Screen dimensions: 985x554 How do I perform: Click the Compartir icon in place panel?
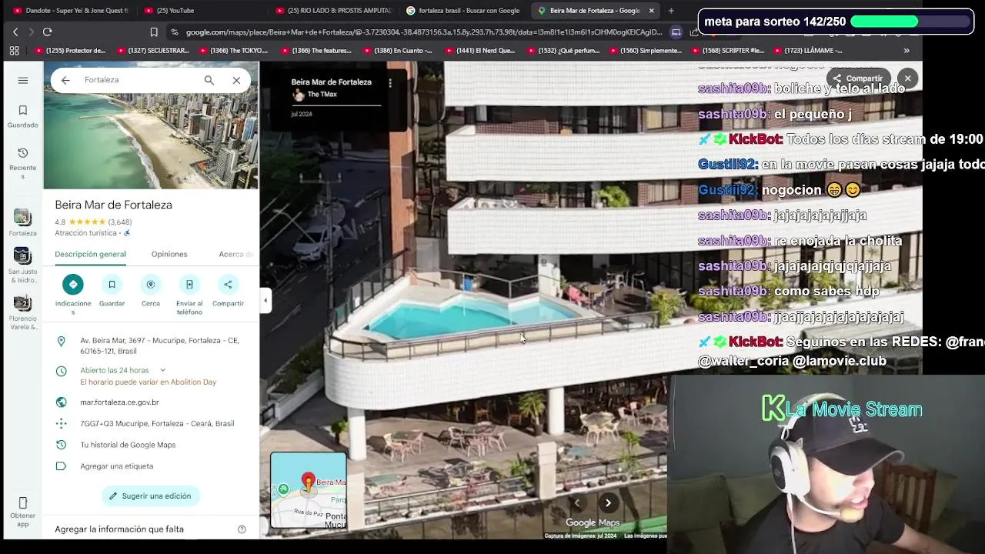[x=228, y=285]
